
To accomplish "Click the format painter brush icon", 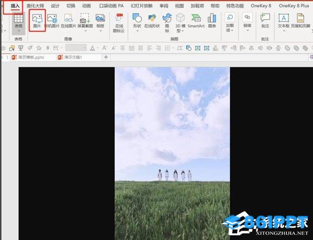I will pos(30,48).
